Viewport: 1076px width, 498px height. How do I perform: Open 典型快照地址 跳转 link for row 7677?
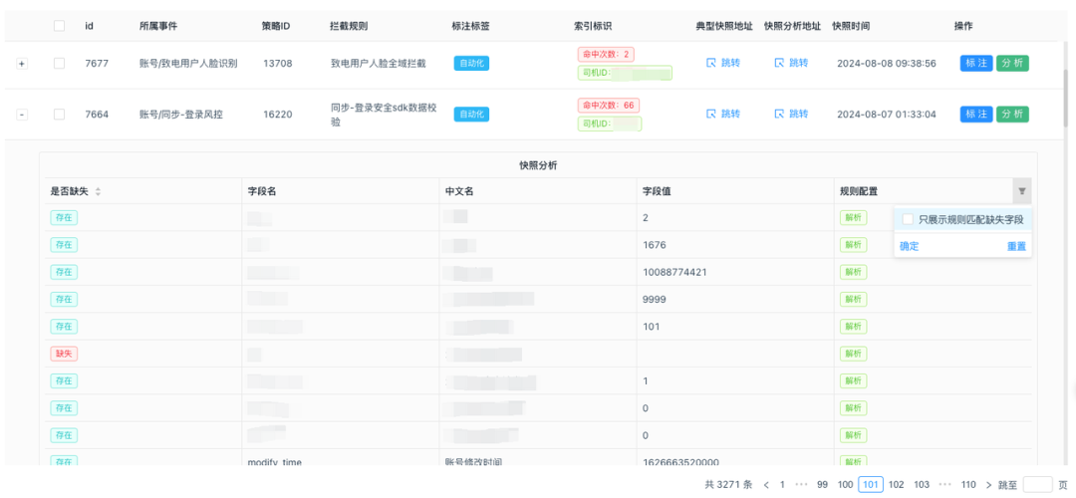click(x=723, y=63)
